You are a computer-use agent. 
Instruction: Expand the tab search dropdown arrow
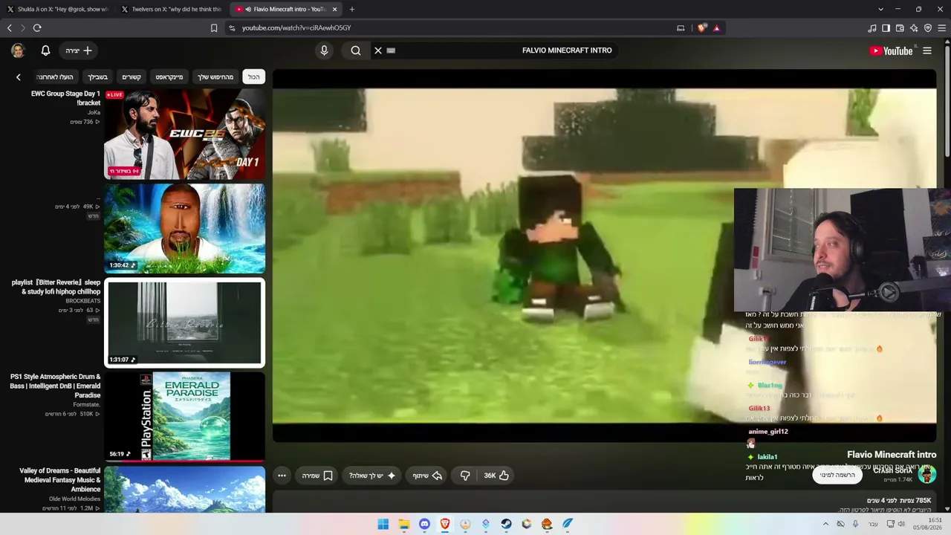(880, 9)
